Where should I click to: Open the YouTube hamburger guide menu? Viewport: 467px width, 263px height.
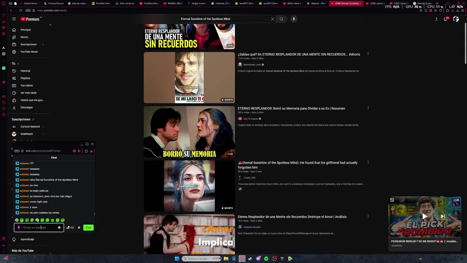(x=14, y=19)
